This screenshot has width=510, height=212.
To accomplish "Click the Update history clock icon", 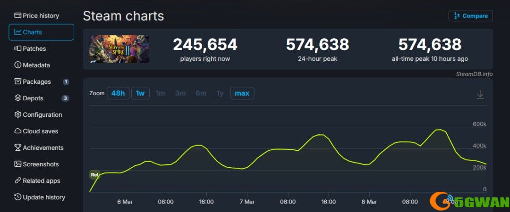I will [x=18, y=197].
